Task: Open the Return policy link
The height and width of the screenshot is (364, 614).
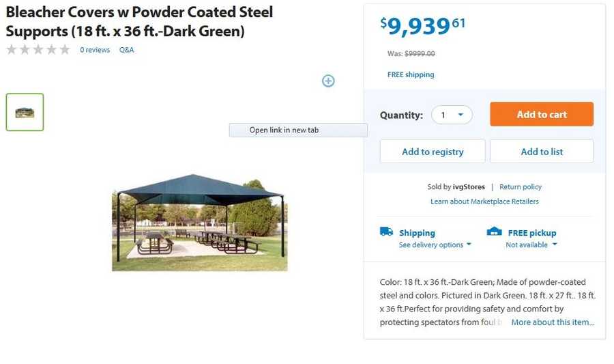Action: coord(521,187)
